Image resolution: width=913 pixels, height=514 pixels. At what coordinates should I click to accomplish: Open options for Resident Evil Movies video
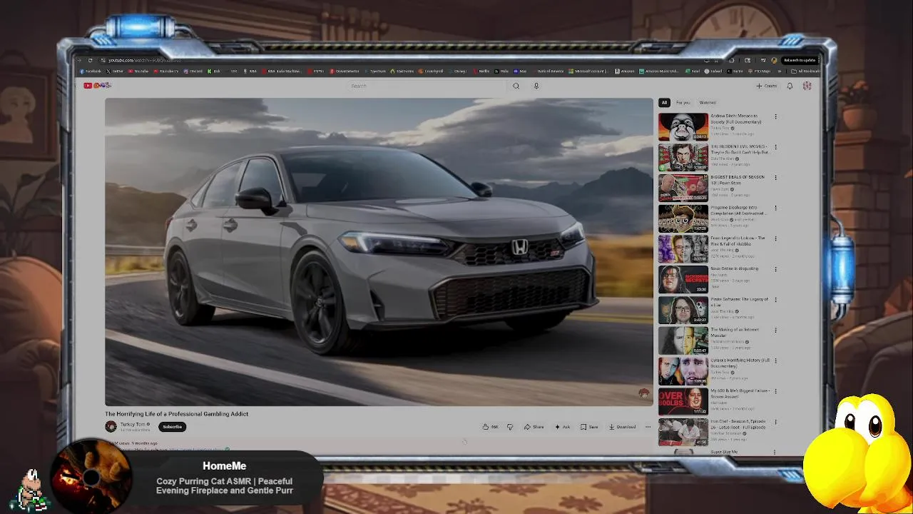coord(775,148)
